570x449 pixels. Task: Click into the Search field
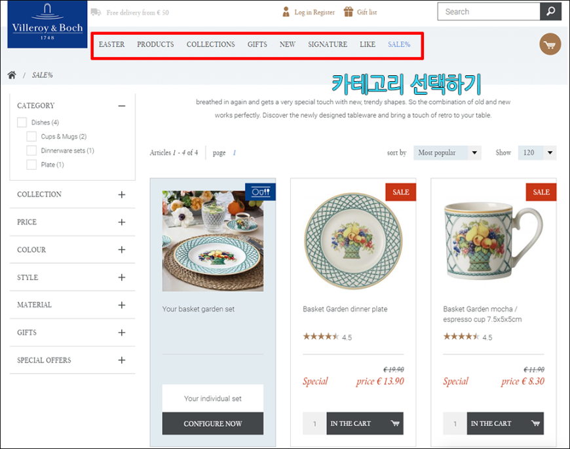point(489,12)
